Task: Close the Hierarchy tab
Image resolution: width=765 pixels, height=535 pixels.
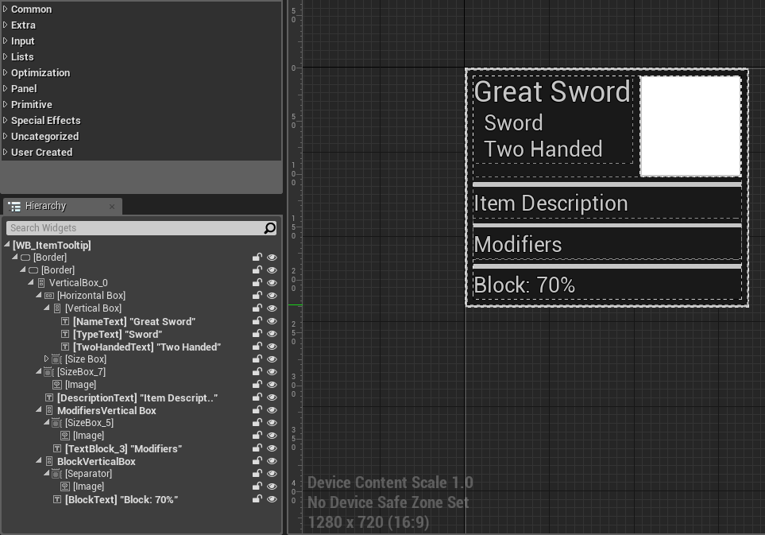Action: tap(112, 207)
